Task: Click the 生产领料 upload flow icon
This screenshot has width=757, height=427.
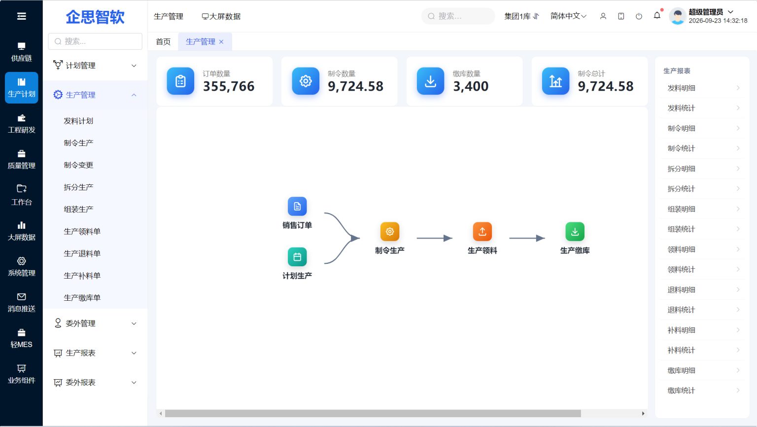Action: (482, 232)
